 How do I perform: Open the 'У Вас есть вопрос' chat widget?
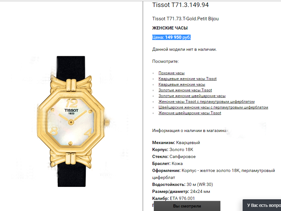pos(262,205)
